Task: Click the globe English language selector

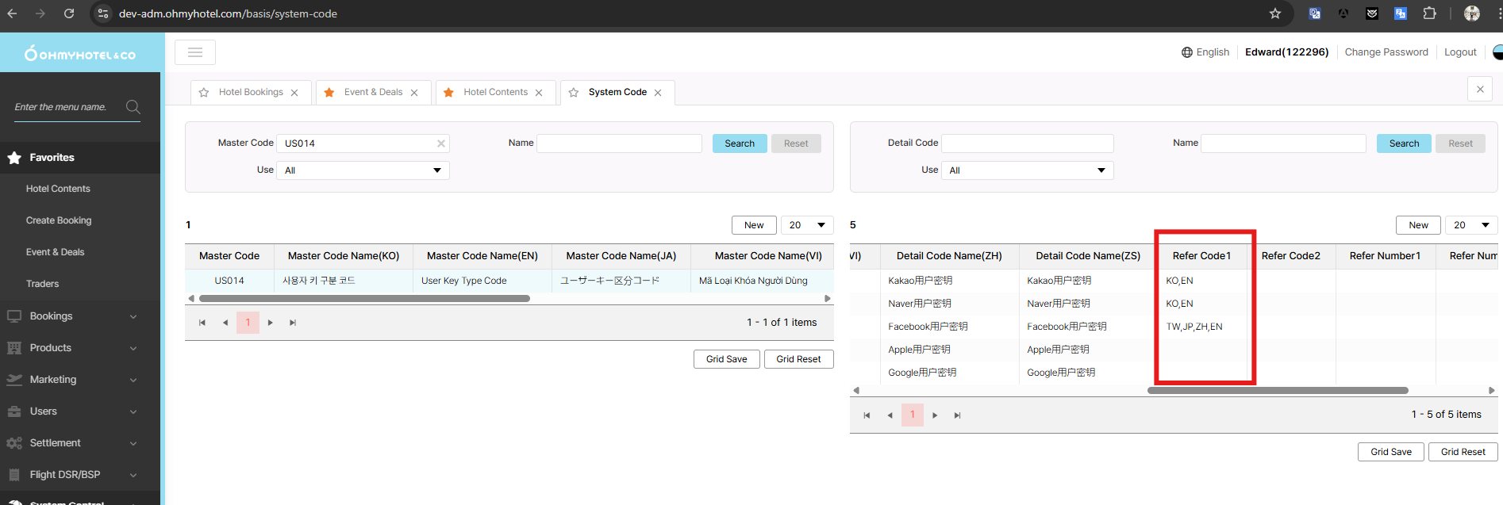Action: tap(1205, 52)
